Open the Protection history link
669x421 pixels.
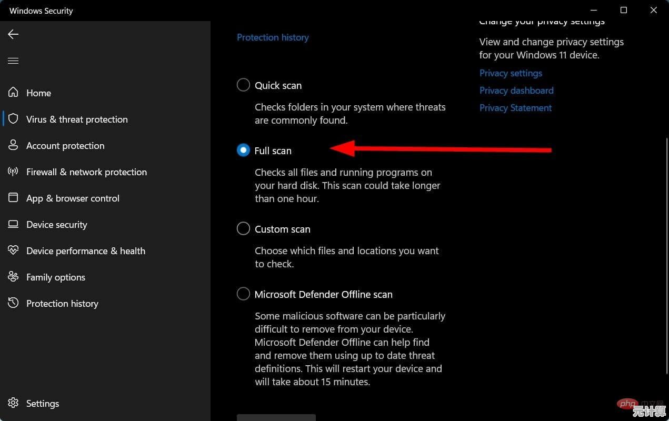273,37
